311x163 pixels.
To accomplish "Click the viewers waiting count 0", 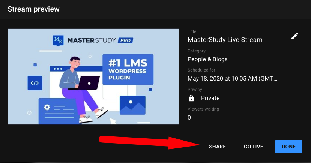I will (189, 118).
